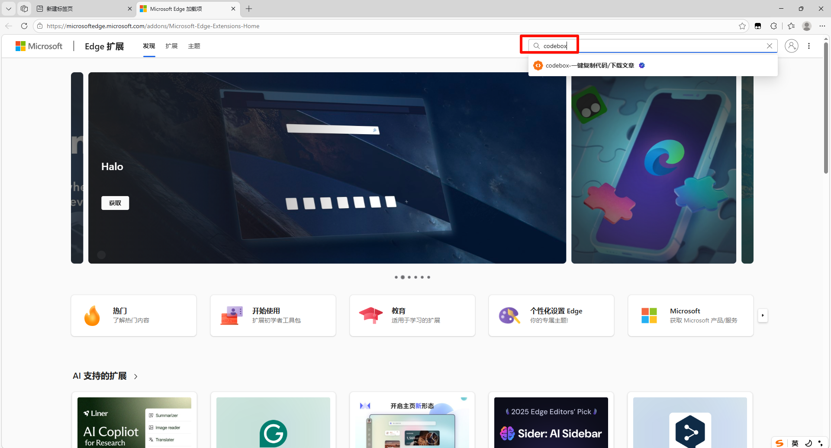Switch input language using the 英 indicator
831x448 pixels.
click(795, 443)
